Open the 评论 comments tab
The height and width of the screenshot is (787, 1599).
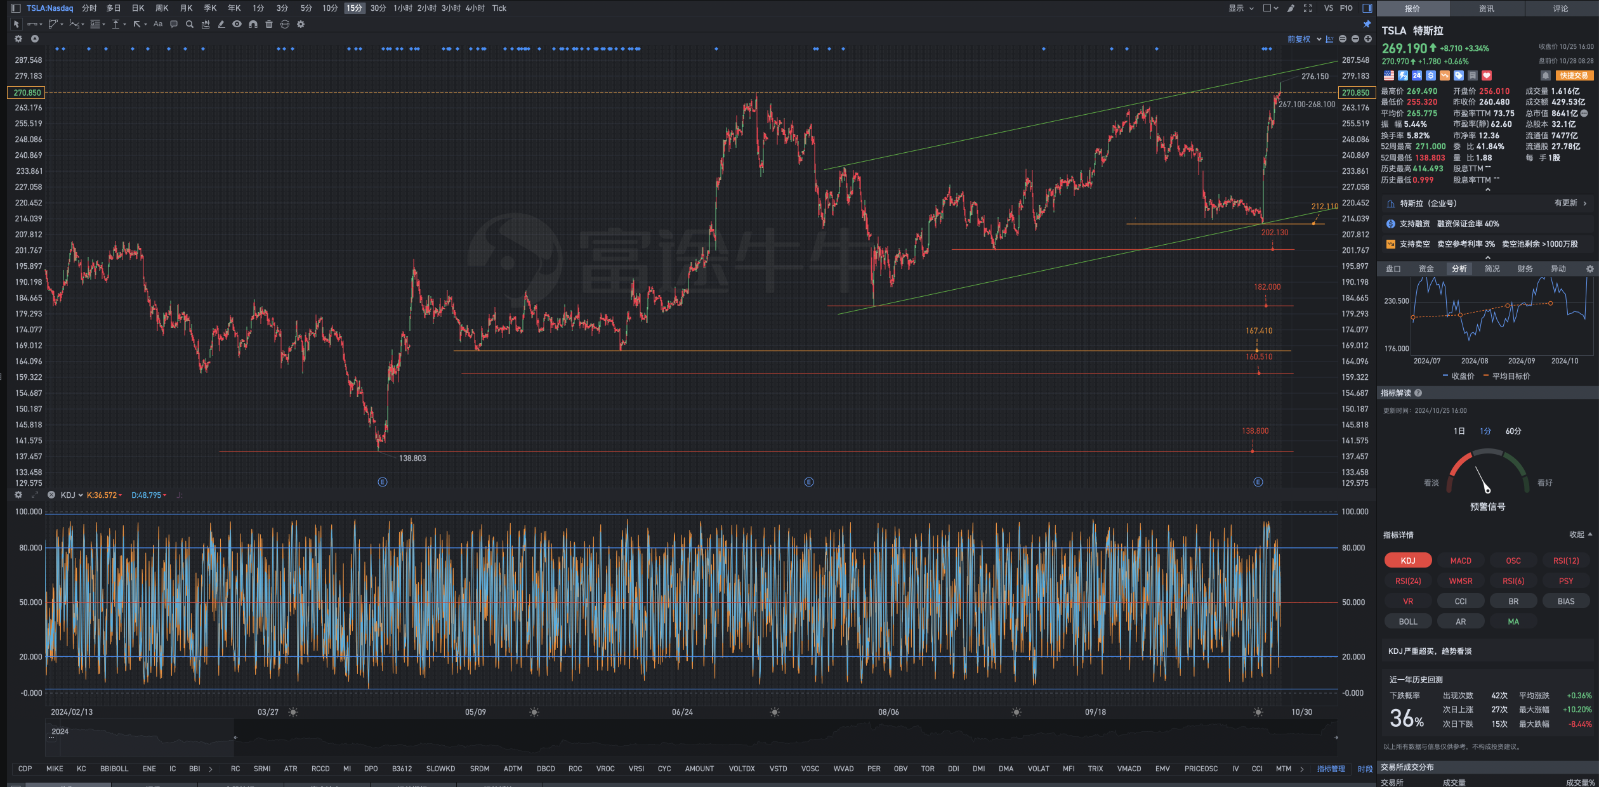[x=1560, y=8]
